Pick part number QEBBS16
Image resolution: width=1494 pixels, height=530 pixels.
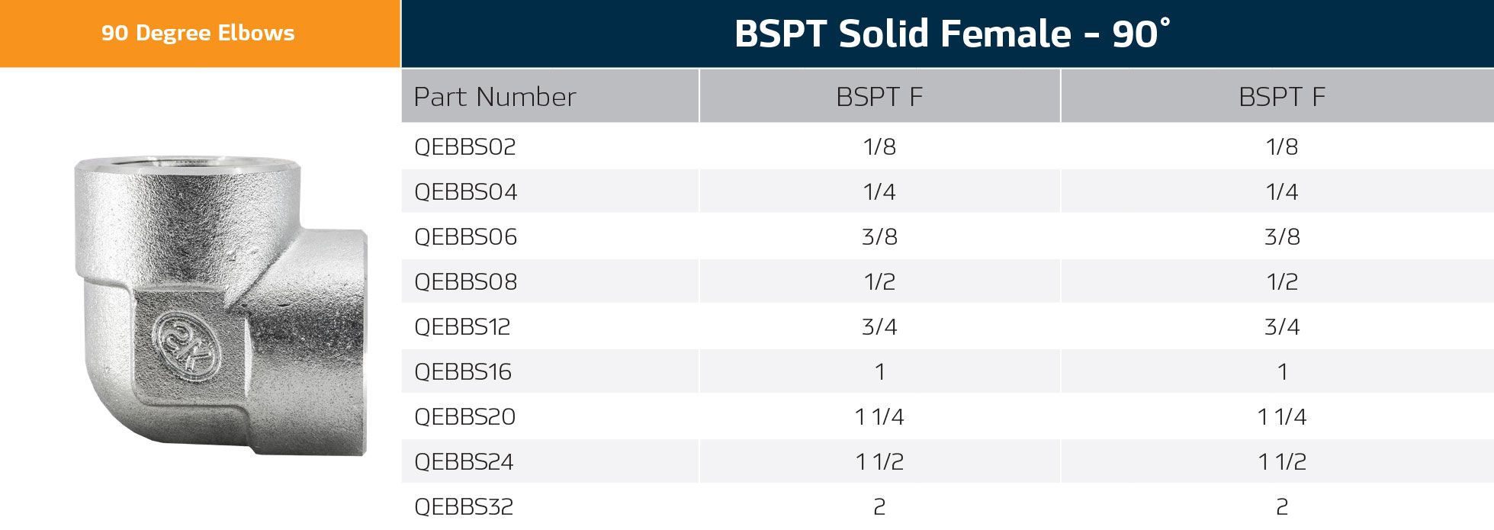pos(463,371)
